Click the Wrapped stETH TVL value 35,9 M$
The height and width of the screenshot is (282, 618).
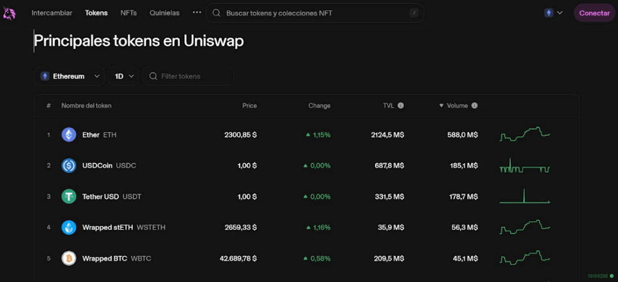pos(391,227)
